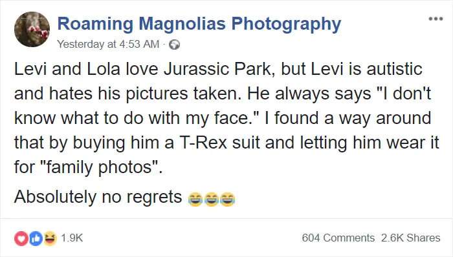Click the Absolutely no regrets text line

pos(98,198)
